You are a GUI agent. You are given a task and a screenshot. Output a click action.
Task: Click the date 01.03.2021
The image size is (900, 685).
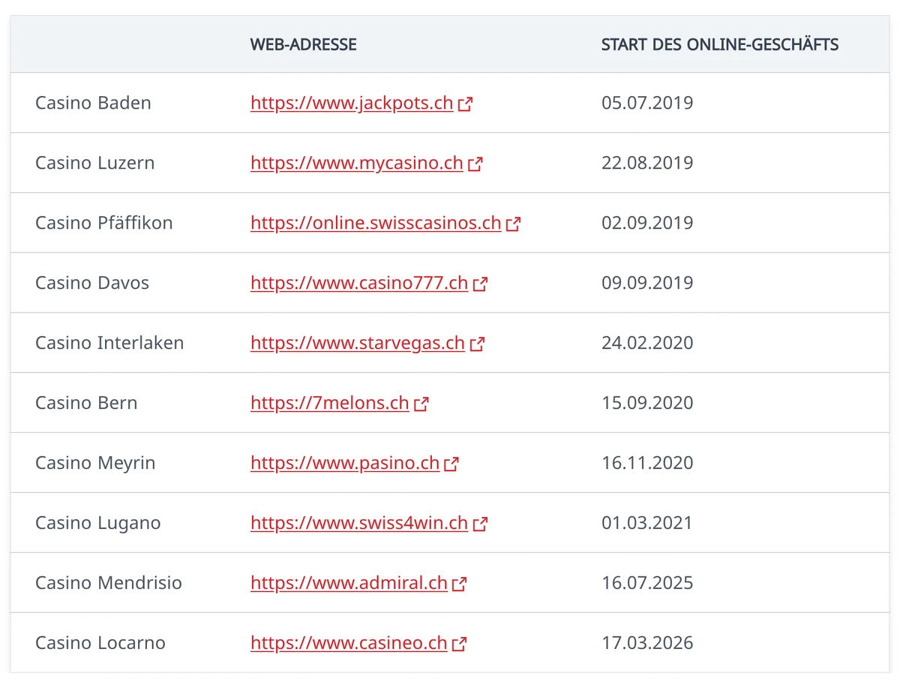(647, 523)
